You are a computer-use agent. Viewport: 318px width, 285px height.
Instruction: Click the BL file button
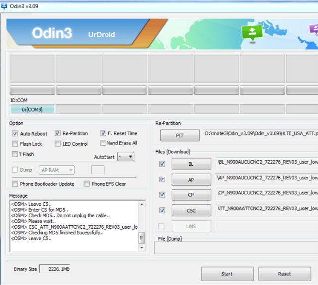(x=191, y=164)
